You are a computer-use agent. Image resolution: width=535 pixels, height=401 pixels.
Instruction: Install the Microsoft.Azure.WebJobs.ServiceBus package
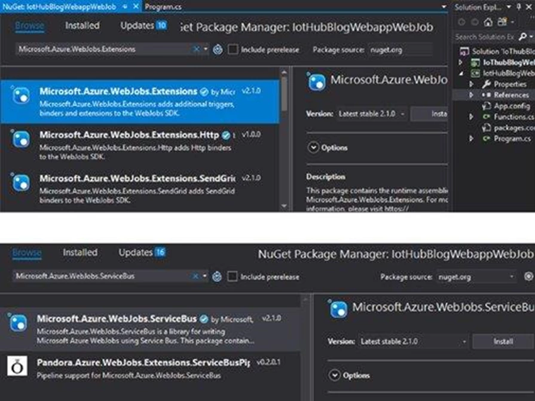[x=503, y=341]
